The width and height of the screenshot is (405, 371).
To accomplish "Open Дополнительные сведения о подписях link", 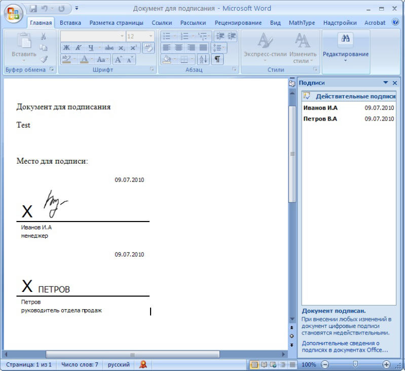I will point(345,347).
